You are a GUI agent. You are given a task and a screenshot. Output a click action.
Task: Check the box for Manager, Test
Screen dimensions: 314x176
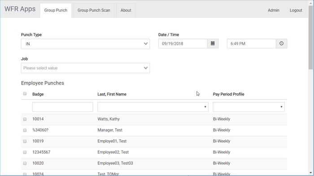25,130
